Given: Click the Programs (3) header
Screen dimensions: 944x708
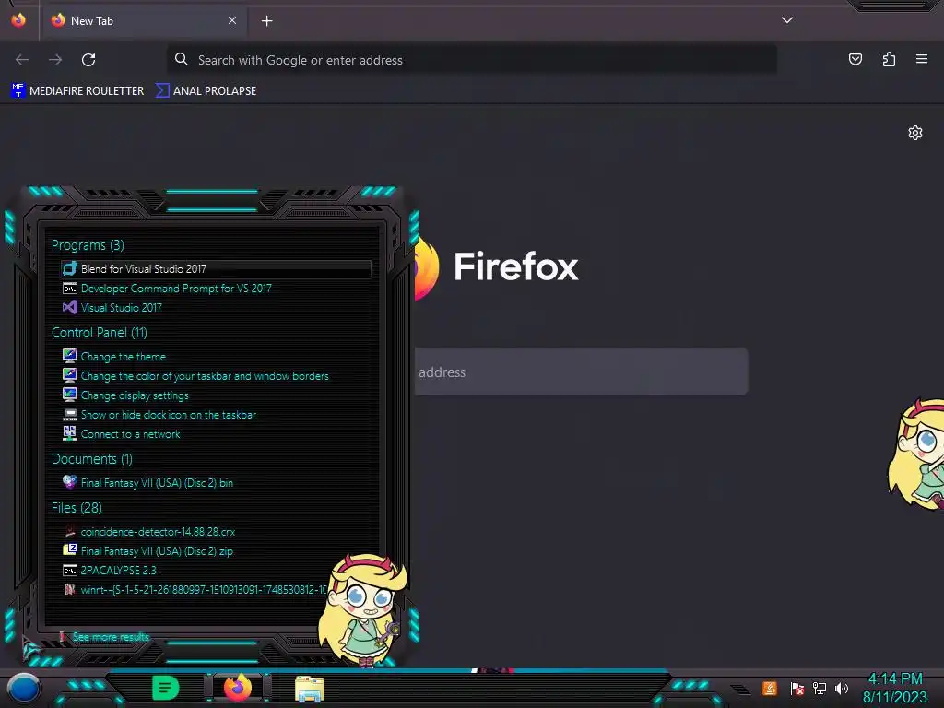Looking at the screenshot, I should pyautogui.click(x=88, y=245).
